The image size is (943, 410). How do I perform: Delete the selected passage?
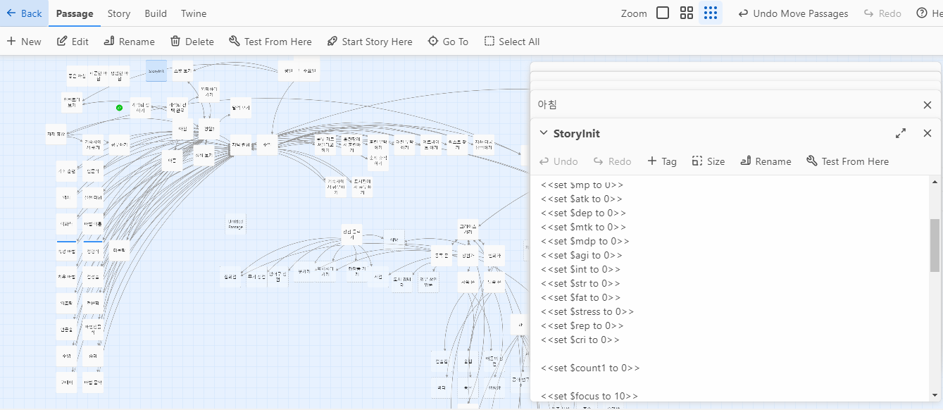click(x=192, y=42)
